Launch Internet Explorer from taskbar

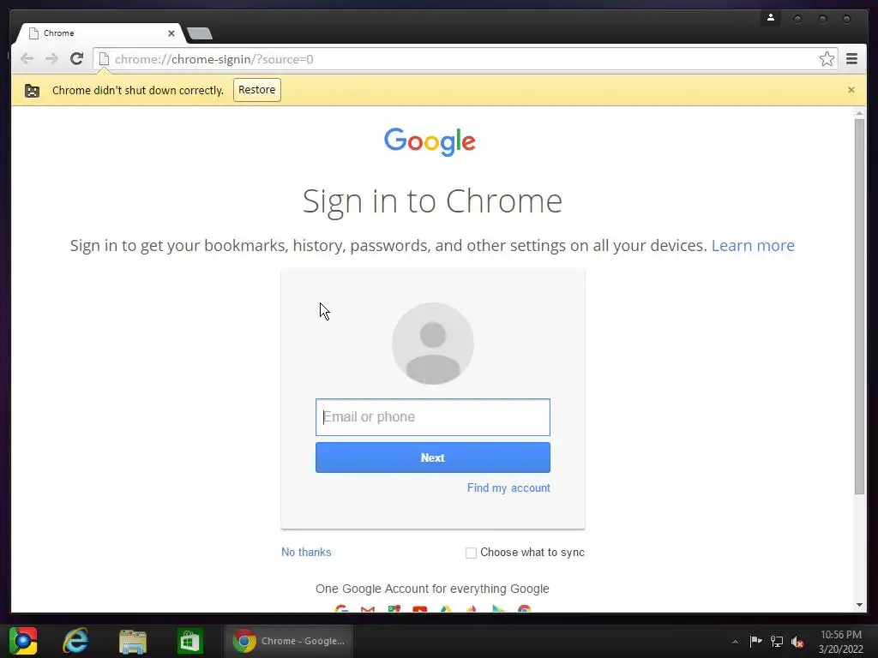(x=75, y=641)
